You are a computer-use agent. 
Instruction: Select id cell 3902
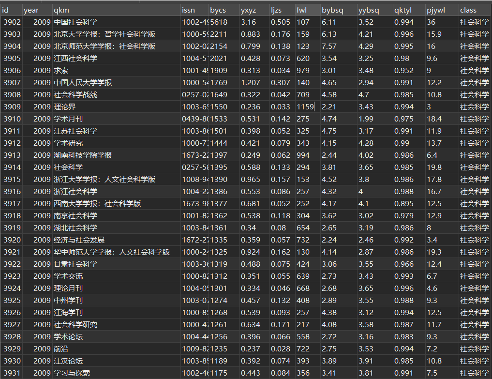(x=11, y=22)
